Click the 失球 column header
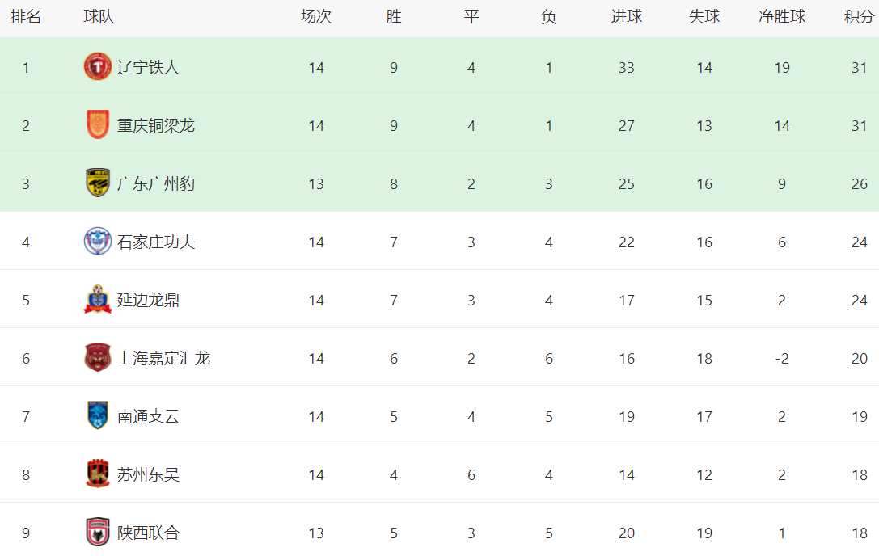The height and width of the screenshot is (556, 879). pos(704,17)
